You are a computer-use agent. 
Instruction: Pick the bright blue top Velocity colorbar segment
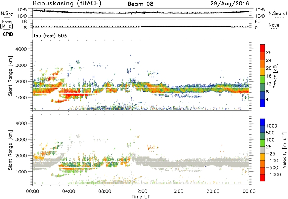pyautogui.click(x=262, y=122)
